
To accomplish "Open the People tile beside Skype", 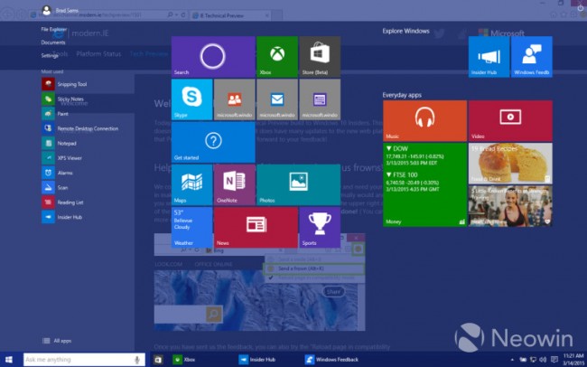I will (235, 99).
